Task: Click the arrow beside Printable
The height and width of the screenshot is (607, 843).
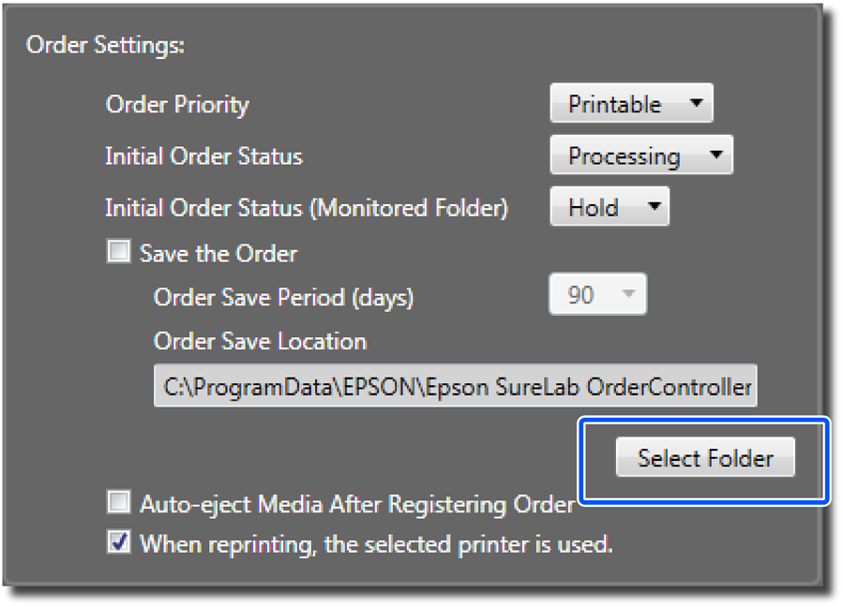Action: coord(696,103)
